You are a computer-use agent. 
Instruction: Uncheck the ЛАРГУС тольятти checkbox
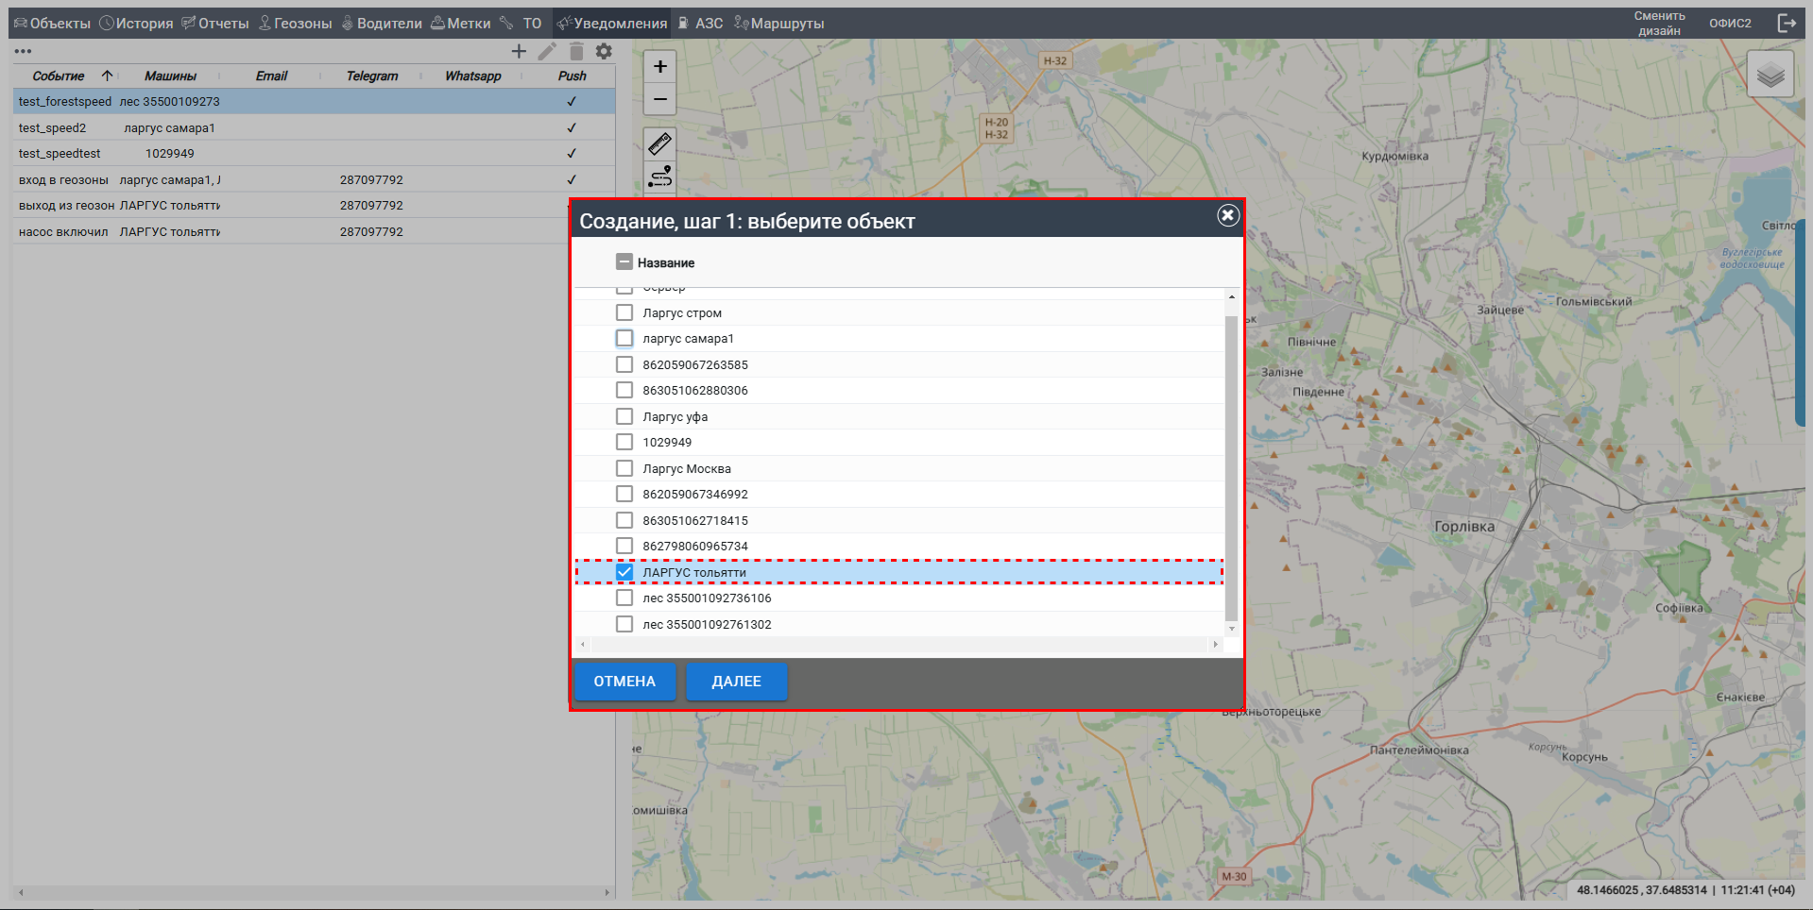(x=624, y=572)
